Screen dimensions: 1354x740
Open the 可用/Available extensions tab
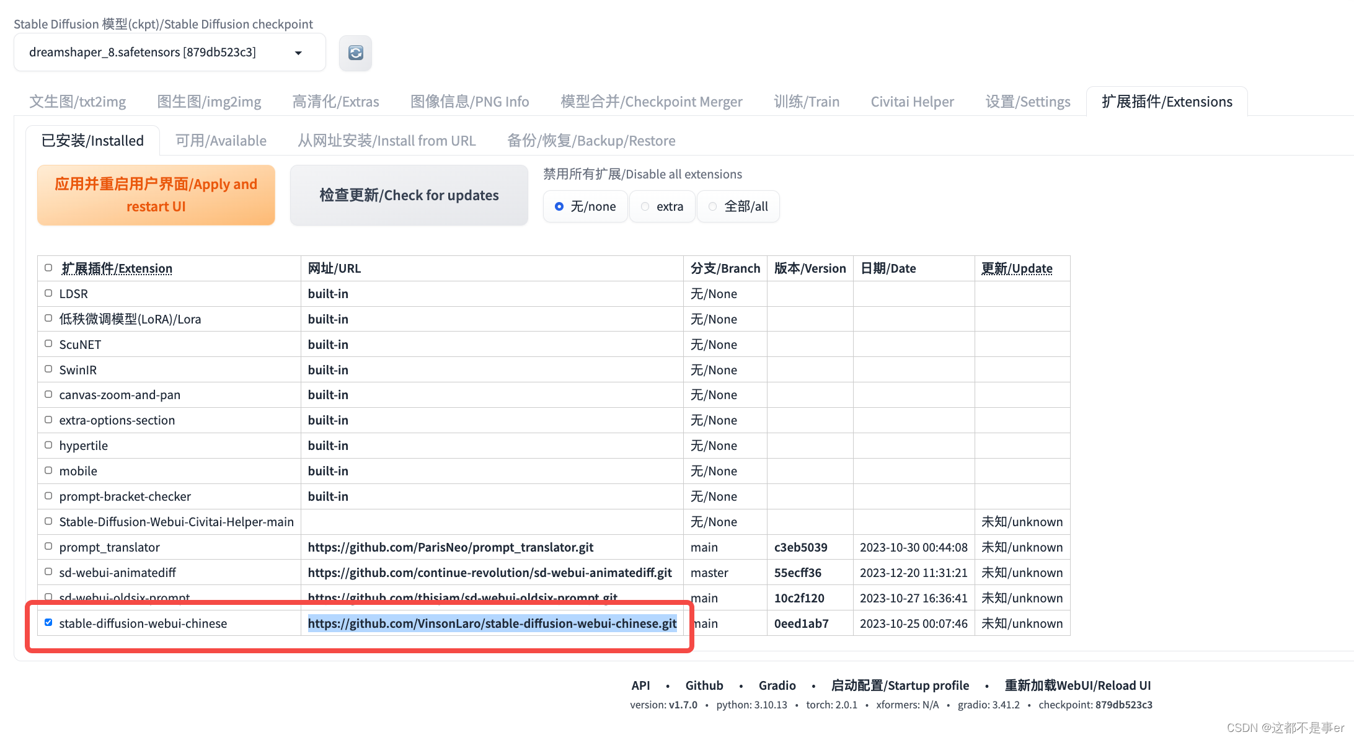221,141
